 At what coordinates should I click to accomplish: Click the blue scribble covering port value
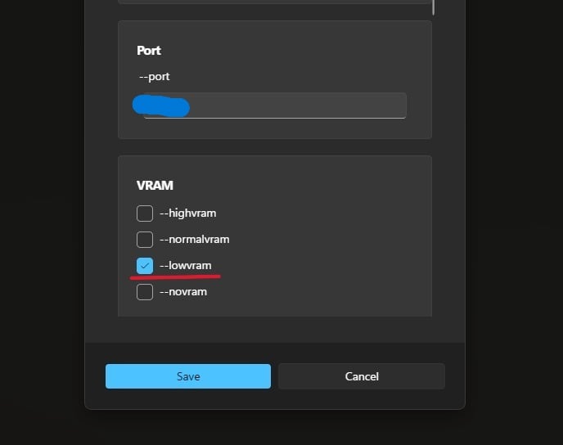click(161, 106)
